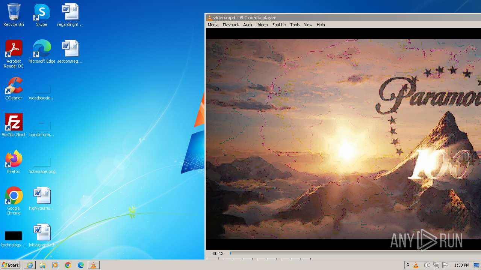Launch CCleaner from the desktop

pyautogui.click(x=14, y=88)
